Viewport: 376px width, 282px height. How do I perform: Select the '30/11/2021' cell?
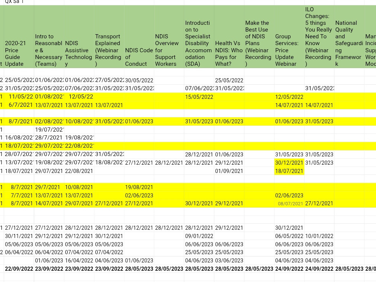click(19, 236)
